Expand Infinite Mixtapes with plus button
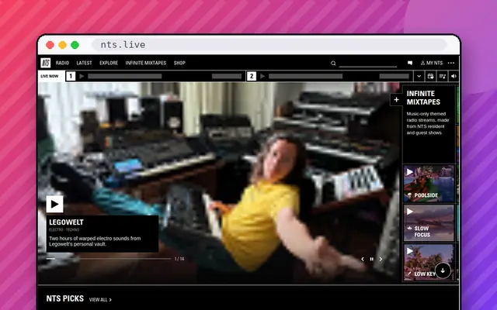This screenshot has height=310, width=497. coord(396,100)
